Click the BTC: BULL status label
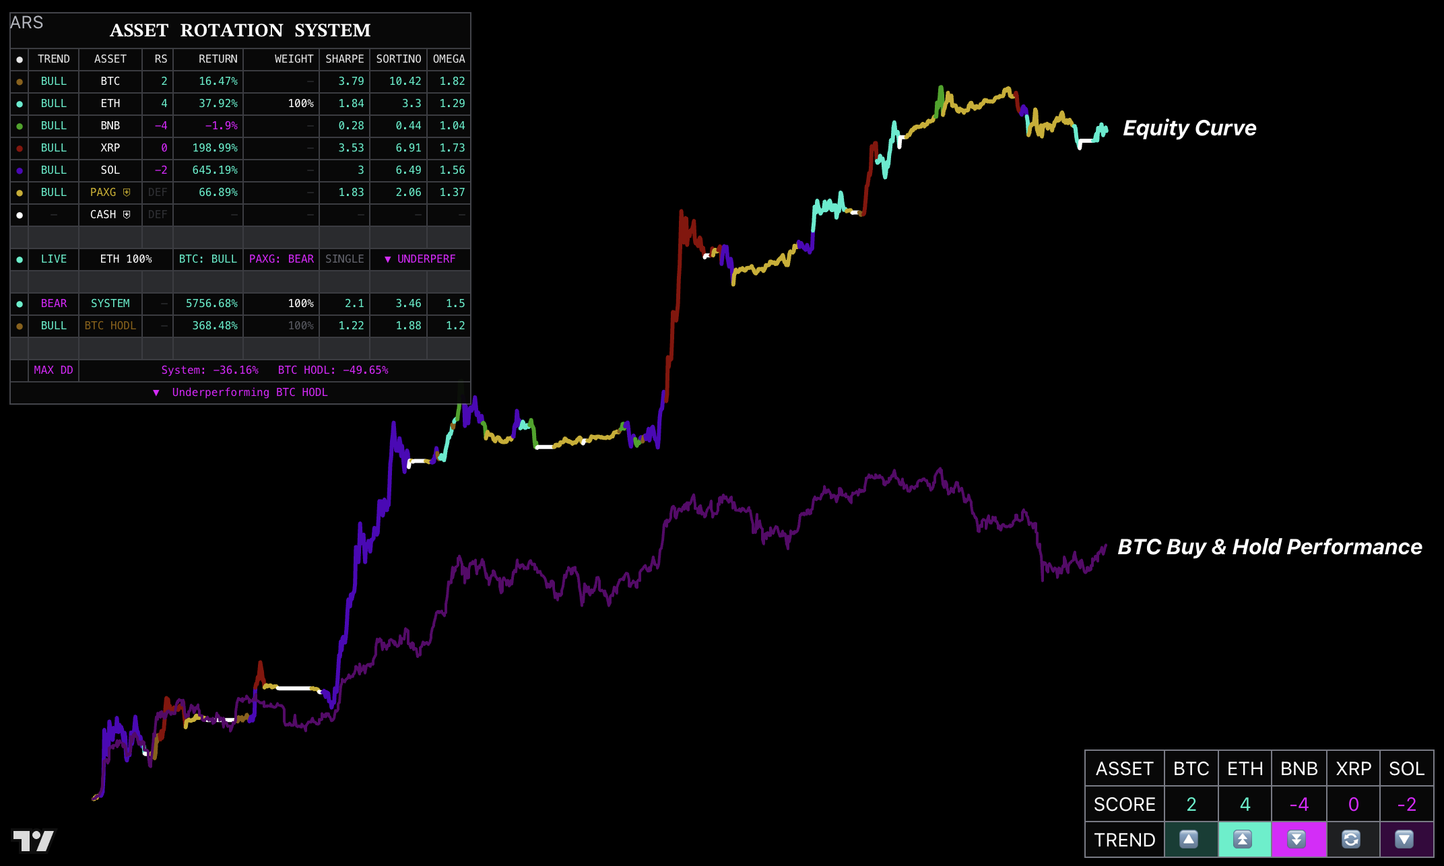The image size is (1444, 866). point(207,259)
